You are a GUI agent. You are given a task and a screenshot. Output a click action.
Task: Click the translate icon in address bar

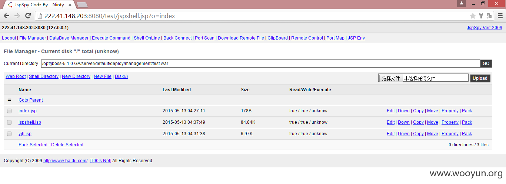click(489, 16)
